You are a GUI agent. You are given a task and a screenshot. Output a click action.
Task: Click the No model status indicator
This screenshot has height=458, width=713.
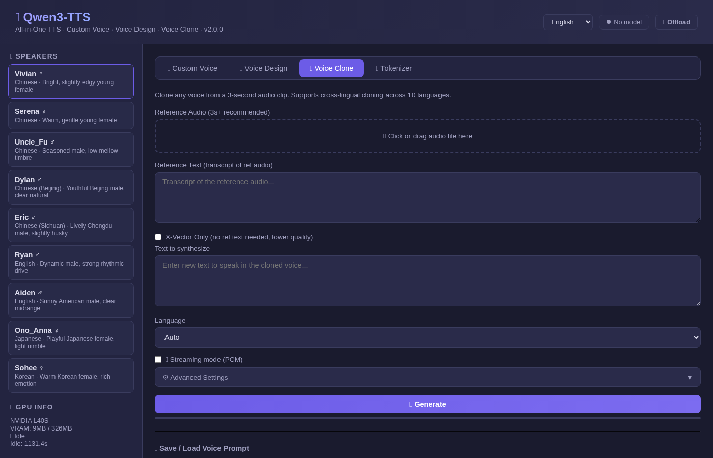point(624,22)
